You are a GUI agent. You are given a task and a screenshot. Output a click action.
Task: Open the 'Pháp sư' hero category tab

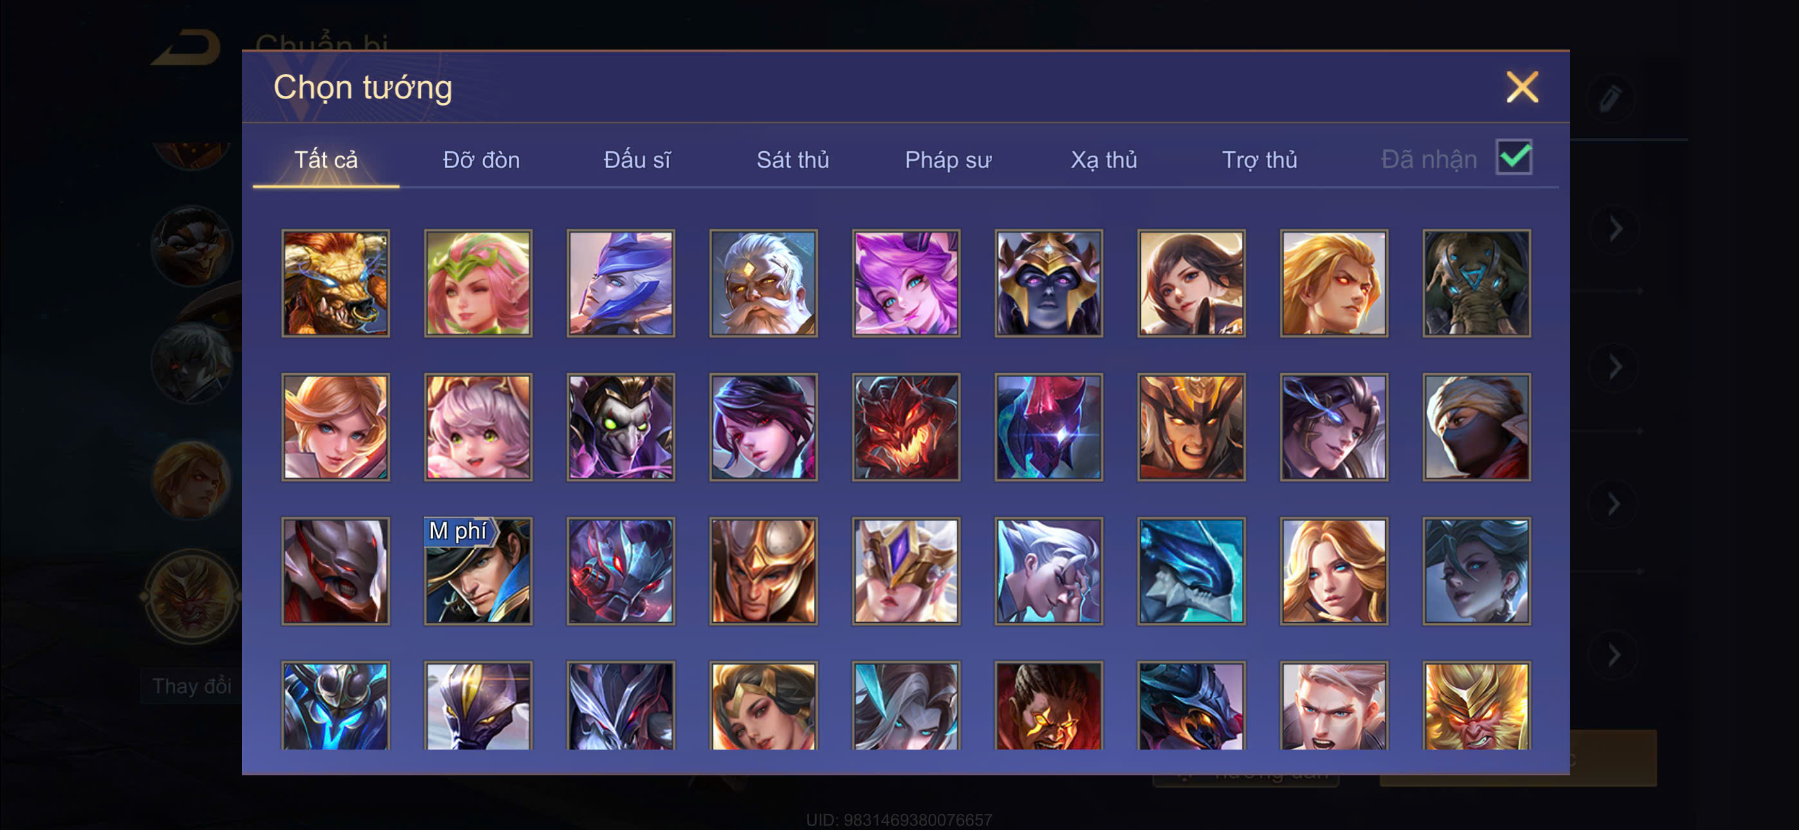coord(948,160)
